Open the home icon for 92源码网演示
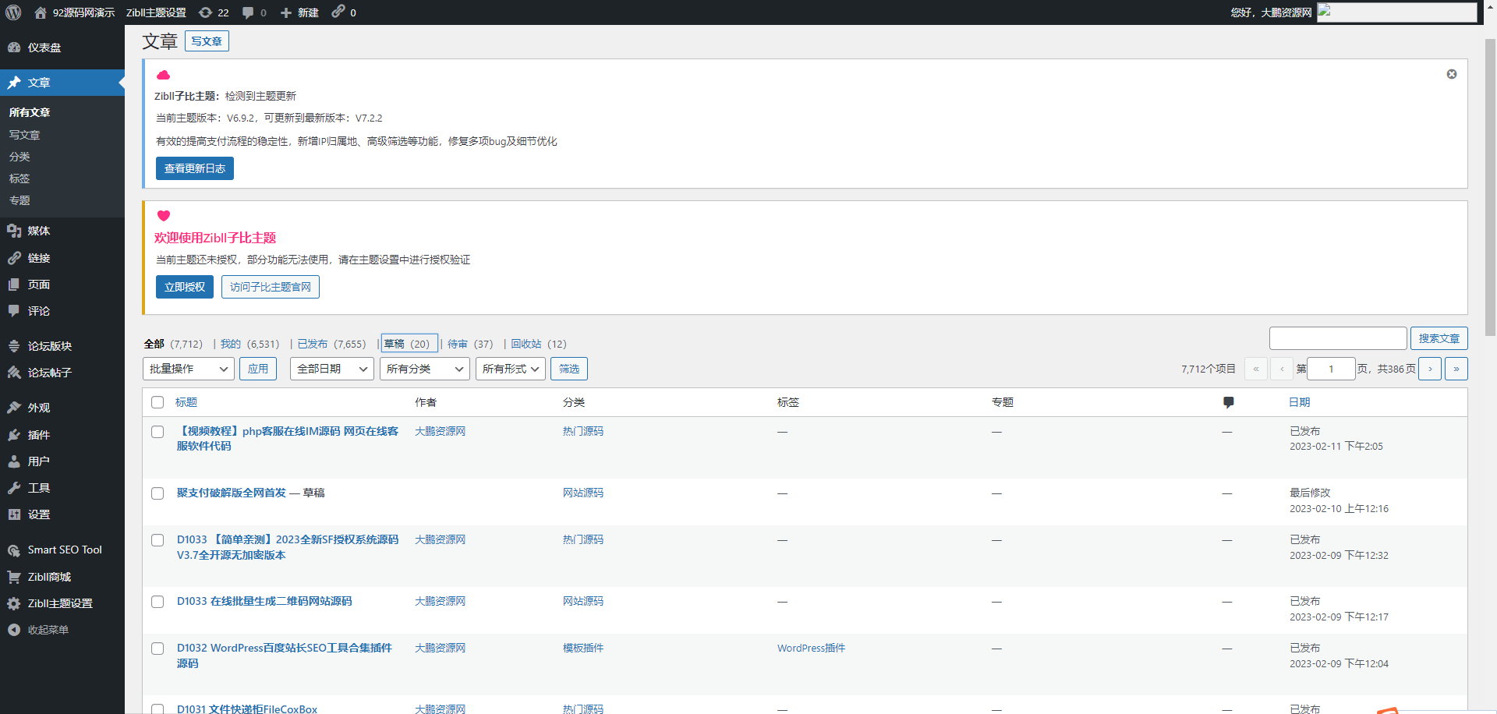The image size is (1497, 714). tap(41, 12)
